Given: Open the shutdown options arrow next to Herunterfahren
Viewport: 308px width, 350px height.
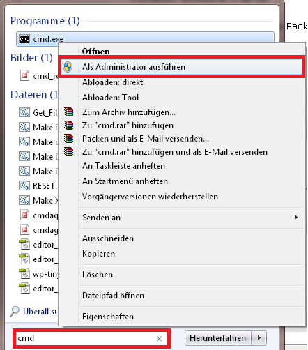Looking at the screenshot, I should pos(259,337).
